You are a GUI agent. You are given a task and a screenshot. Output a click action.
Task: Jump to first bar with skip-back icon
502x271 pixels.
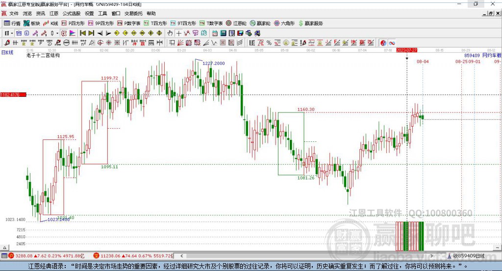pyautogui.click(x=82, y=33)
